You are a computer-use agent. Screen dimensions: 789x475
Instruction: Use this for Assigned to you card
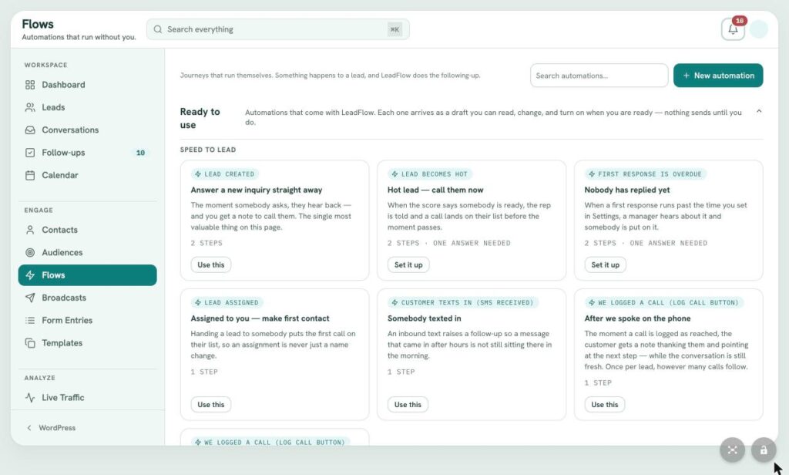211,405
